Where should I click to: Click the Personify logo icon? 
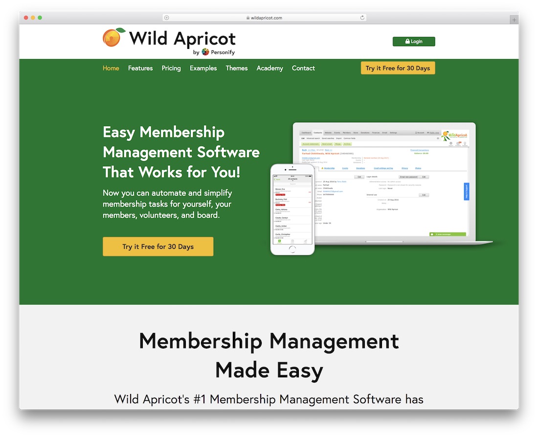(205, 52)
